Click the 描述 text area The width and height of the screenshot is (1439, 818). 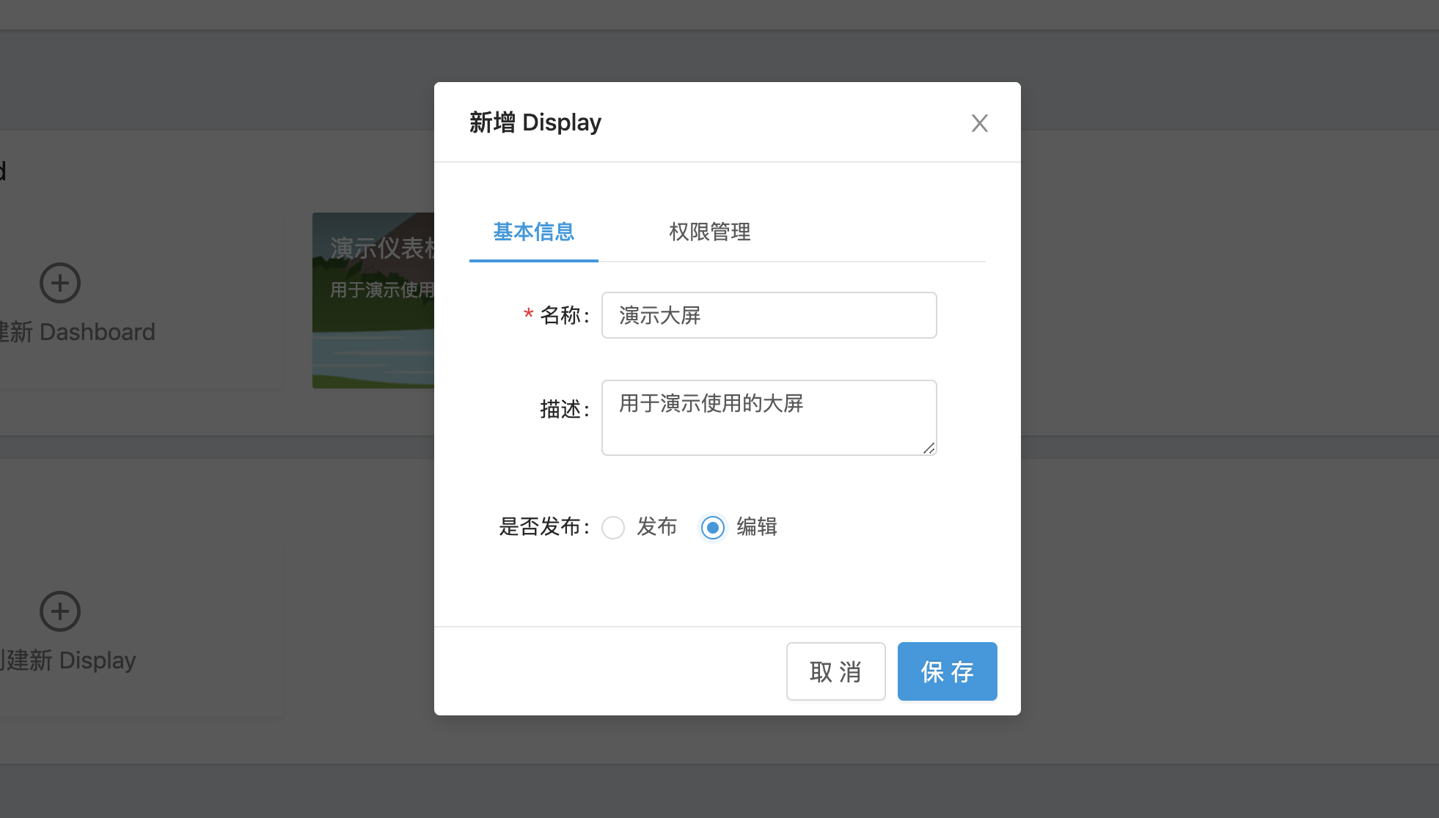[769, 418]
